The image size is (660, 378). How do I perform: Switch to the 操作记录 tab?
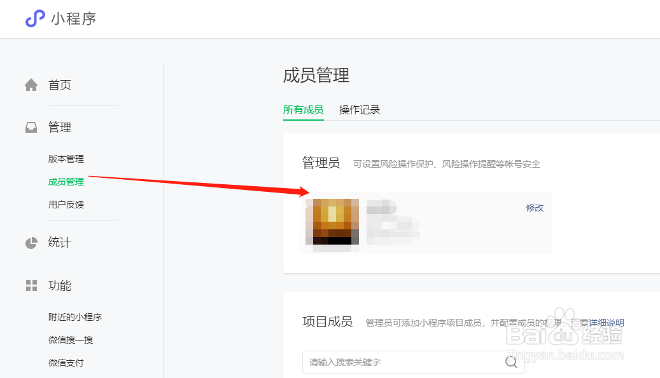pyautogui.click(x=360, y=109)
